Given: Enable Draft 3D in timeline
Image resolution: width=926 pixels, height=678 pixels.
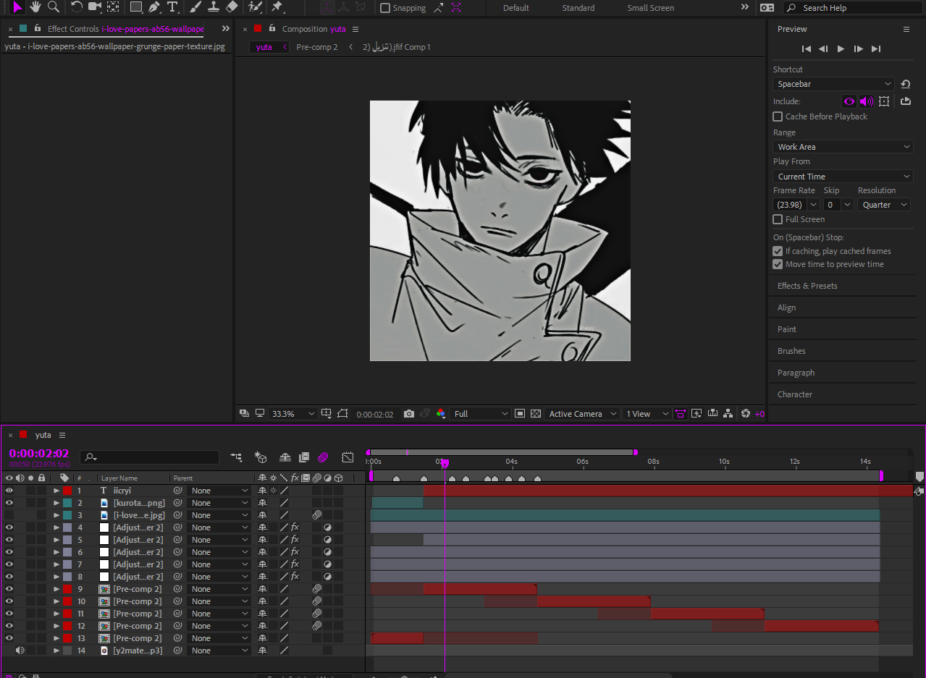Looking at the screenshot, I should 261,457.
